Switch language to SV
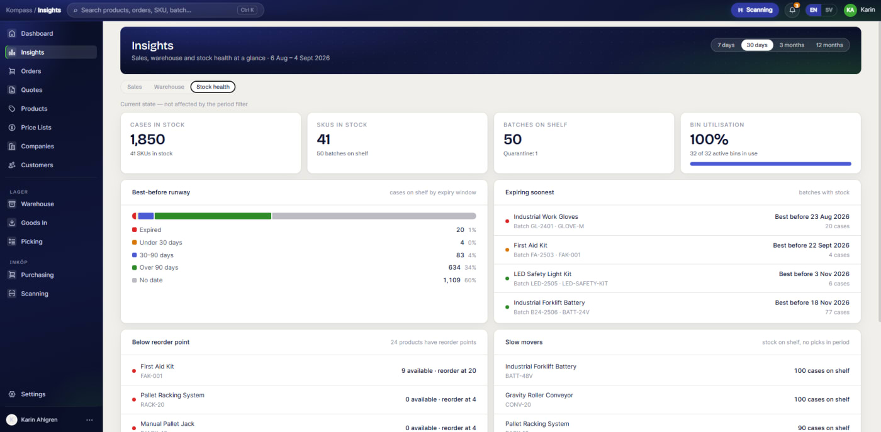Image resolution: width=881 pixels, height=432 pixels. coord(829,10)
